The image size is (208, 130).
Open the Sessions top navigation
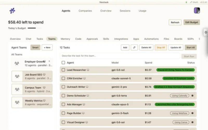click(125, 11)
